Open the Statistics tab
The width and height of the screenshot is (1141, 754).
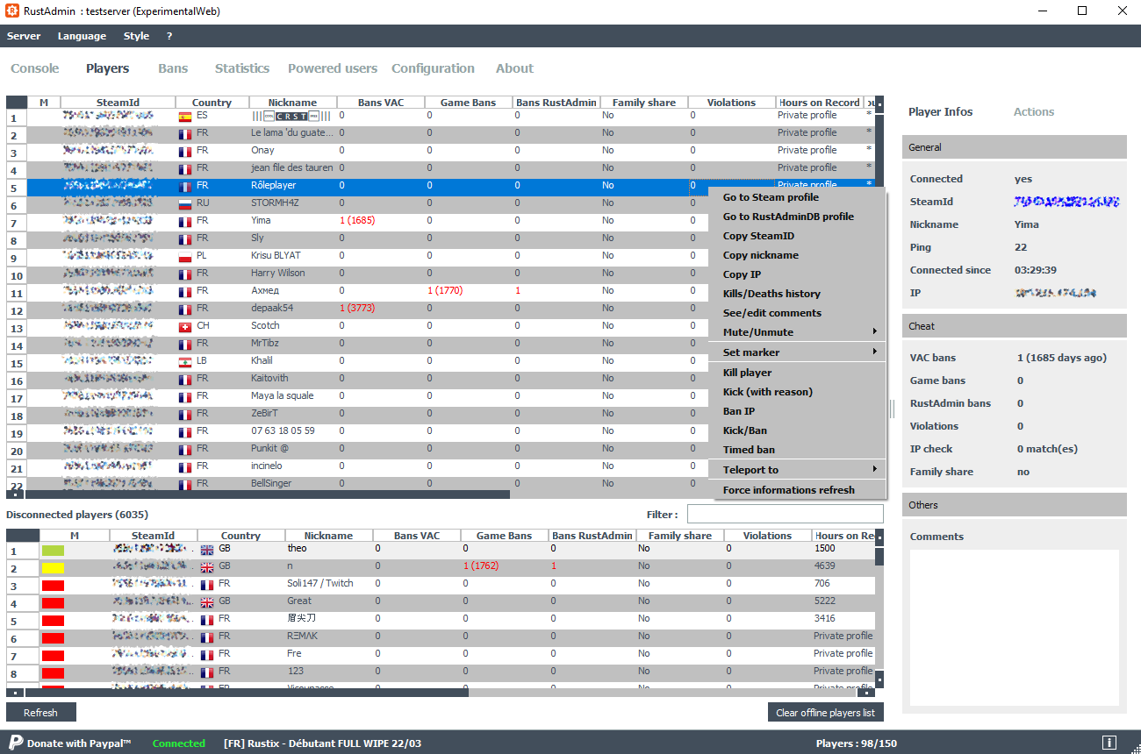pyautogui.click(x=242, y=68)
